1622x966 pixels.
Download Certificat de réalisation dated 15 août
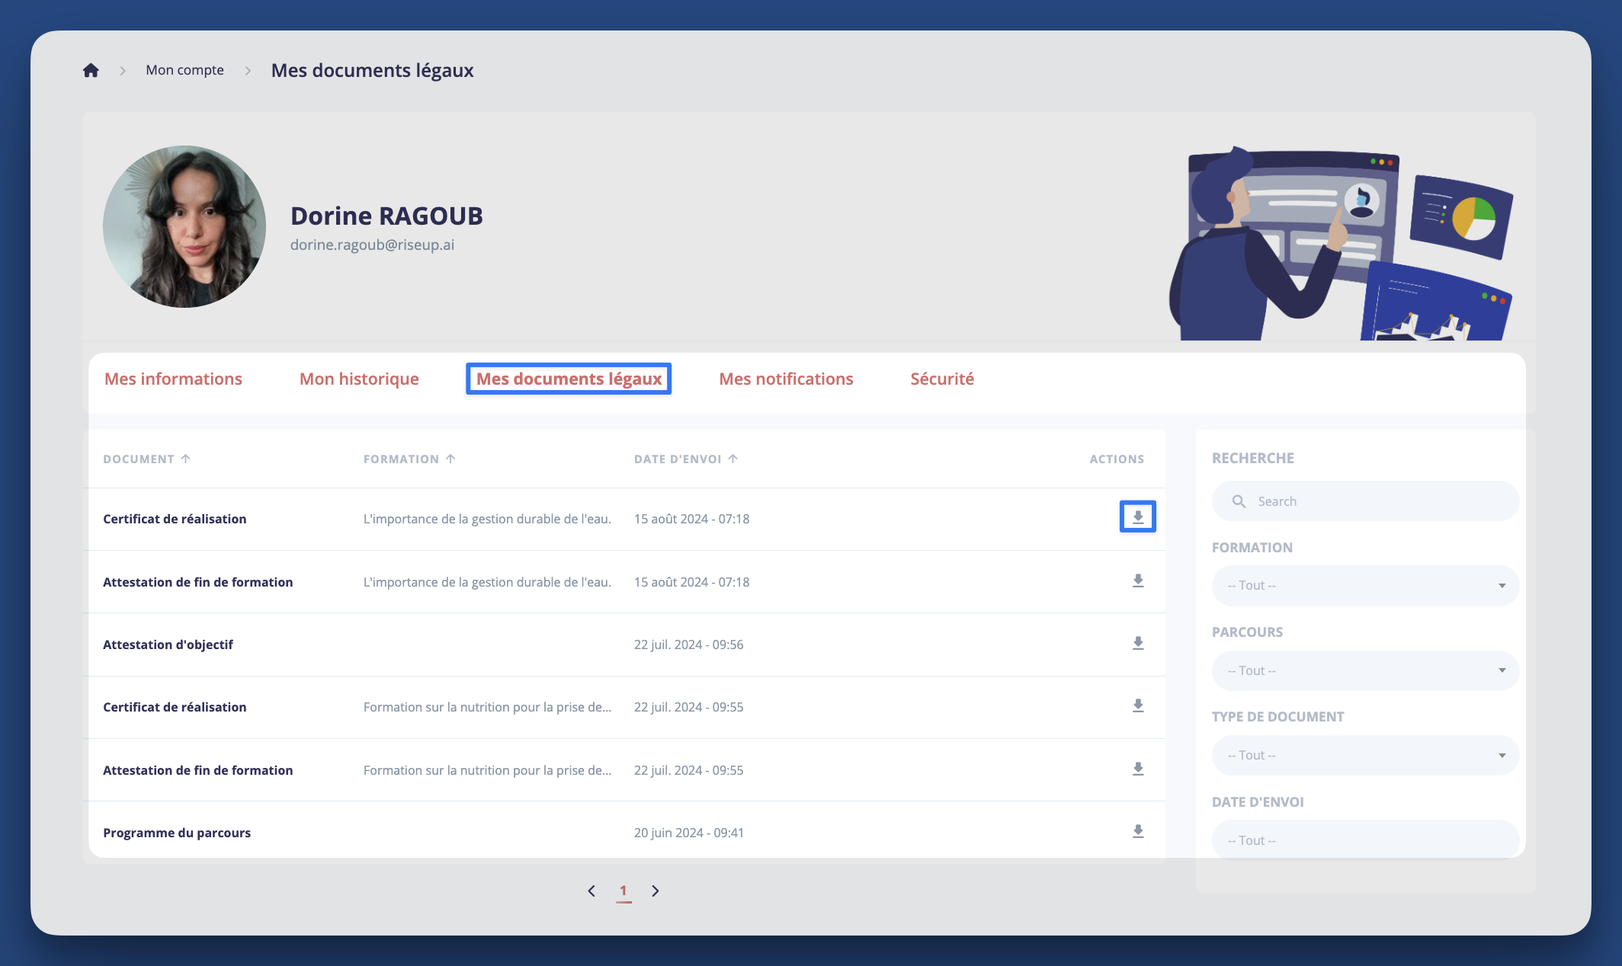(1138, 517)
